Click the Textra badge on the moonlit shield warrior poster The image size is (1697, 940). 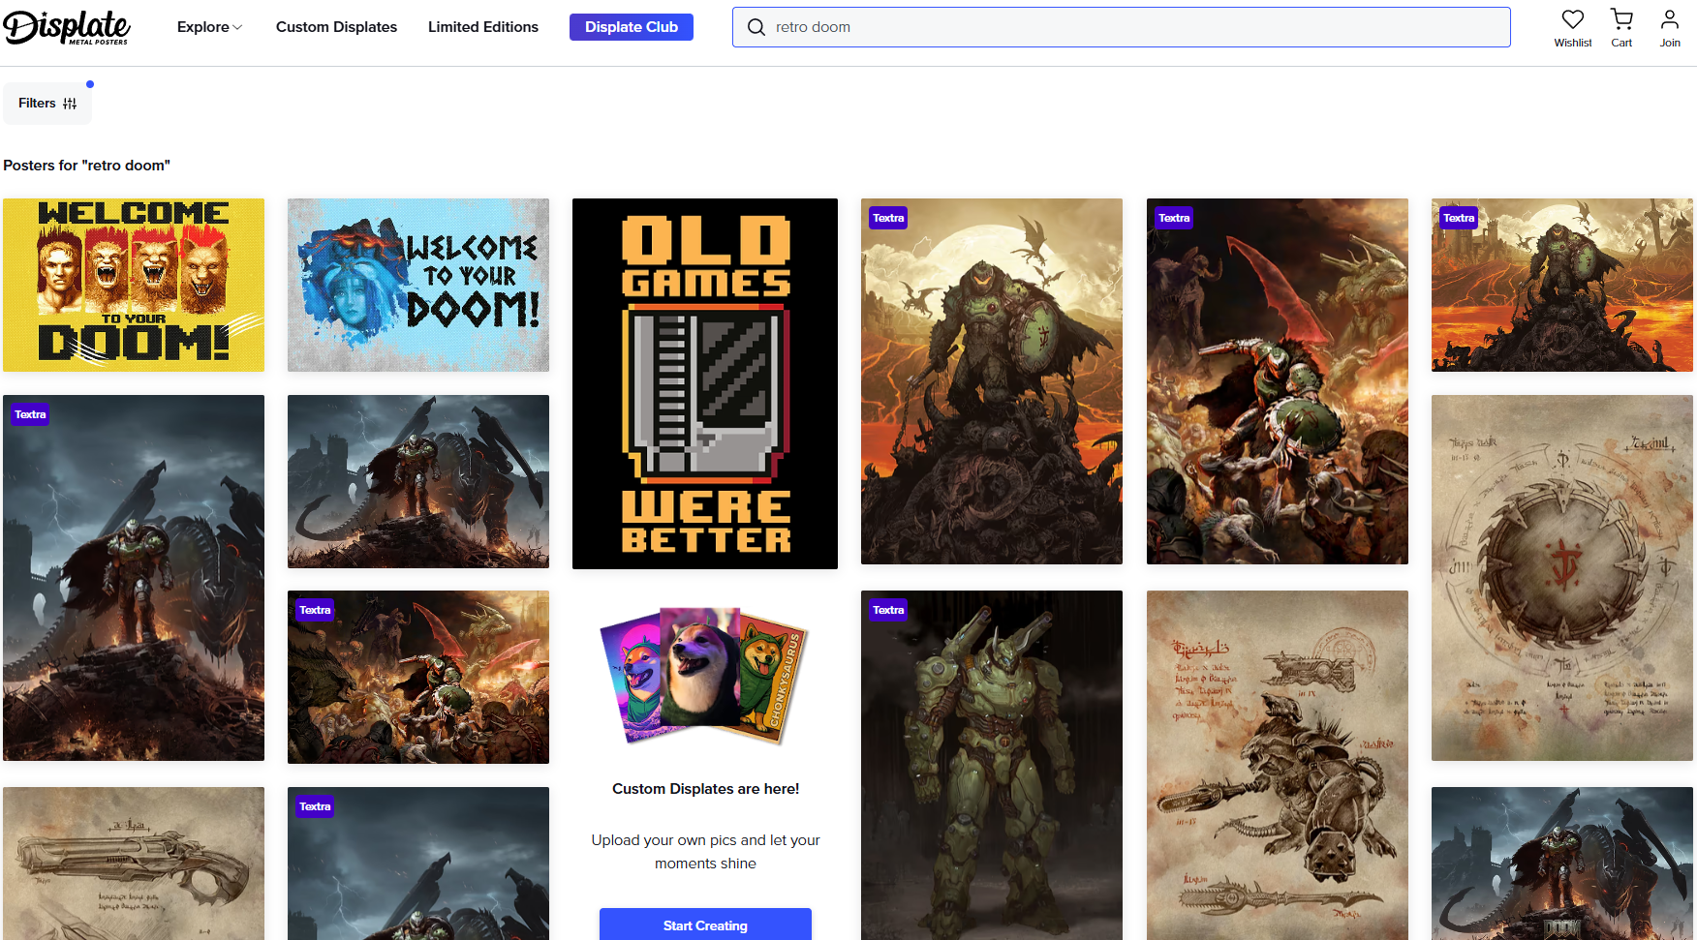[x=888, y=218]
